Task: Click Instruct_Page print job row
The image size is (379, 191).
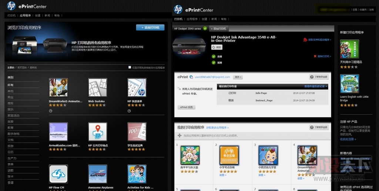Action: (272, 100)
